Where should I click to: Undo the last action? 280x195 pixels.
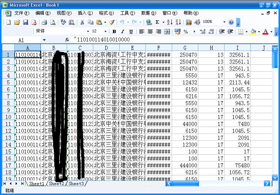coord(122,22)
